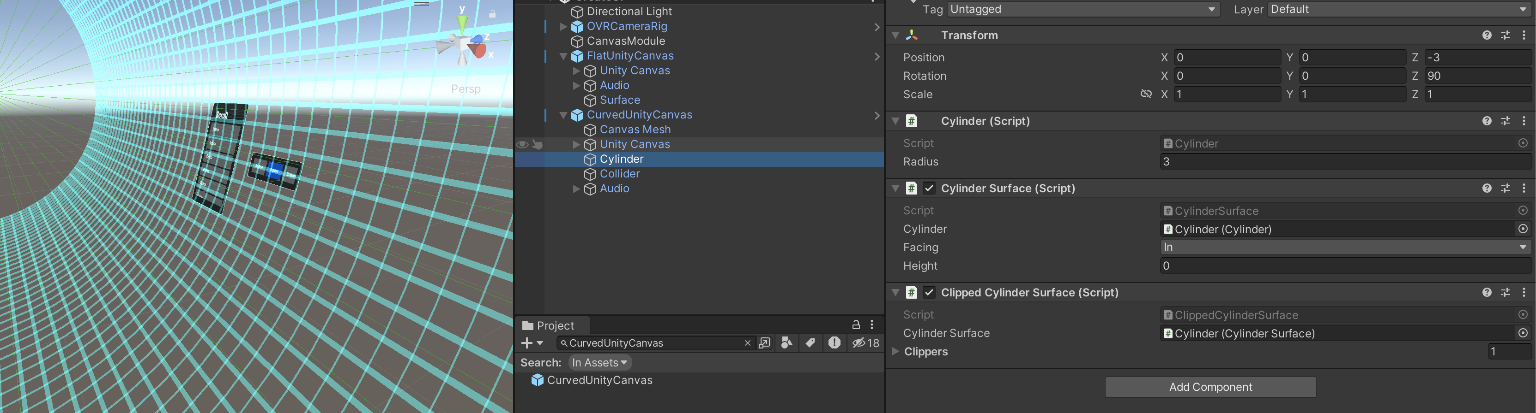Toggle scene picking for Unity Canvas

point(537,145)
